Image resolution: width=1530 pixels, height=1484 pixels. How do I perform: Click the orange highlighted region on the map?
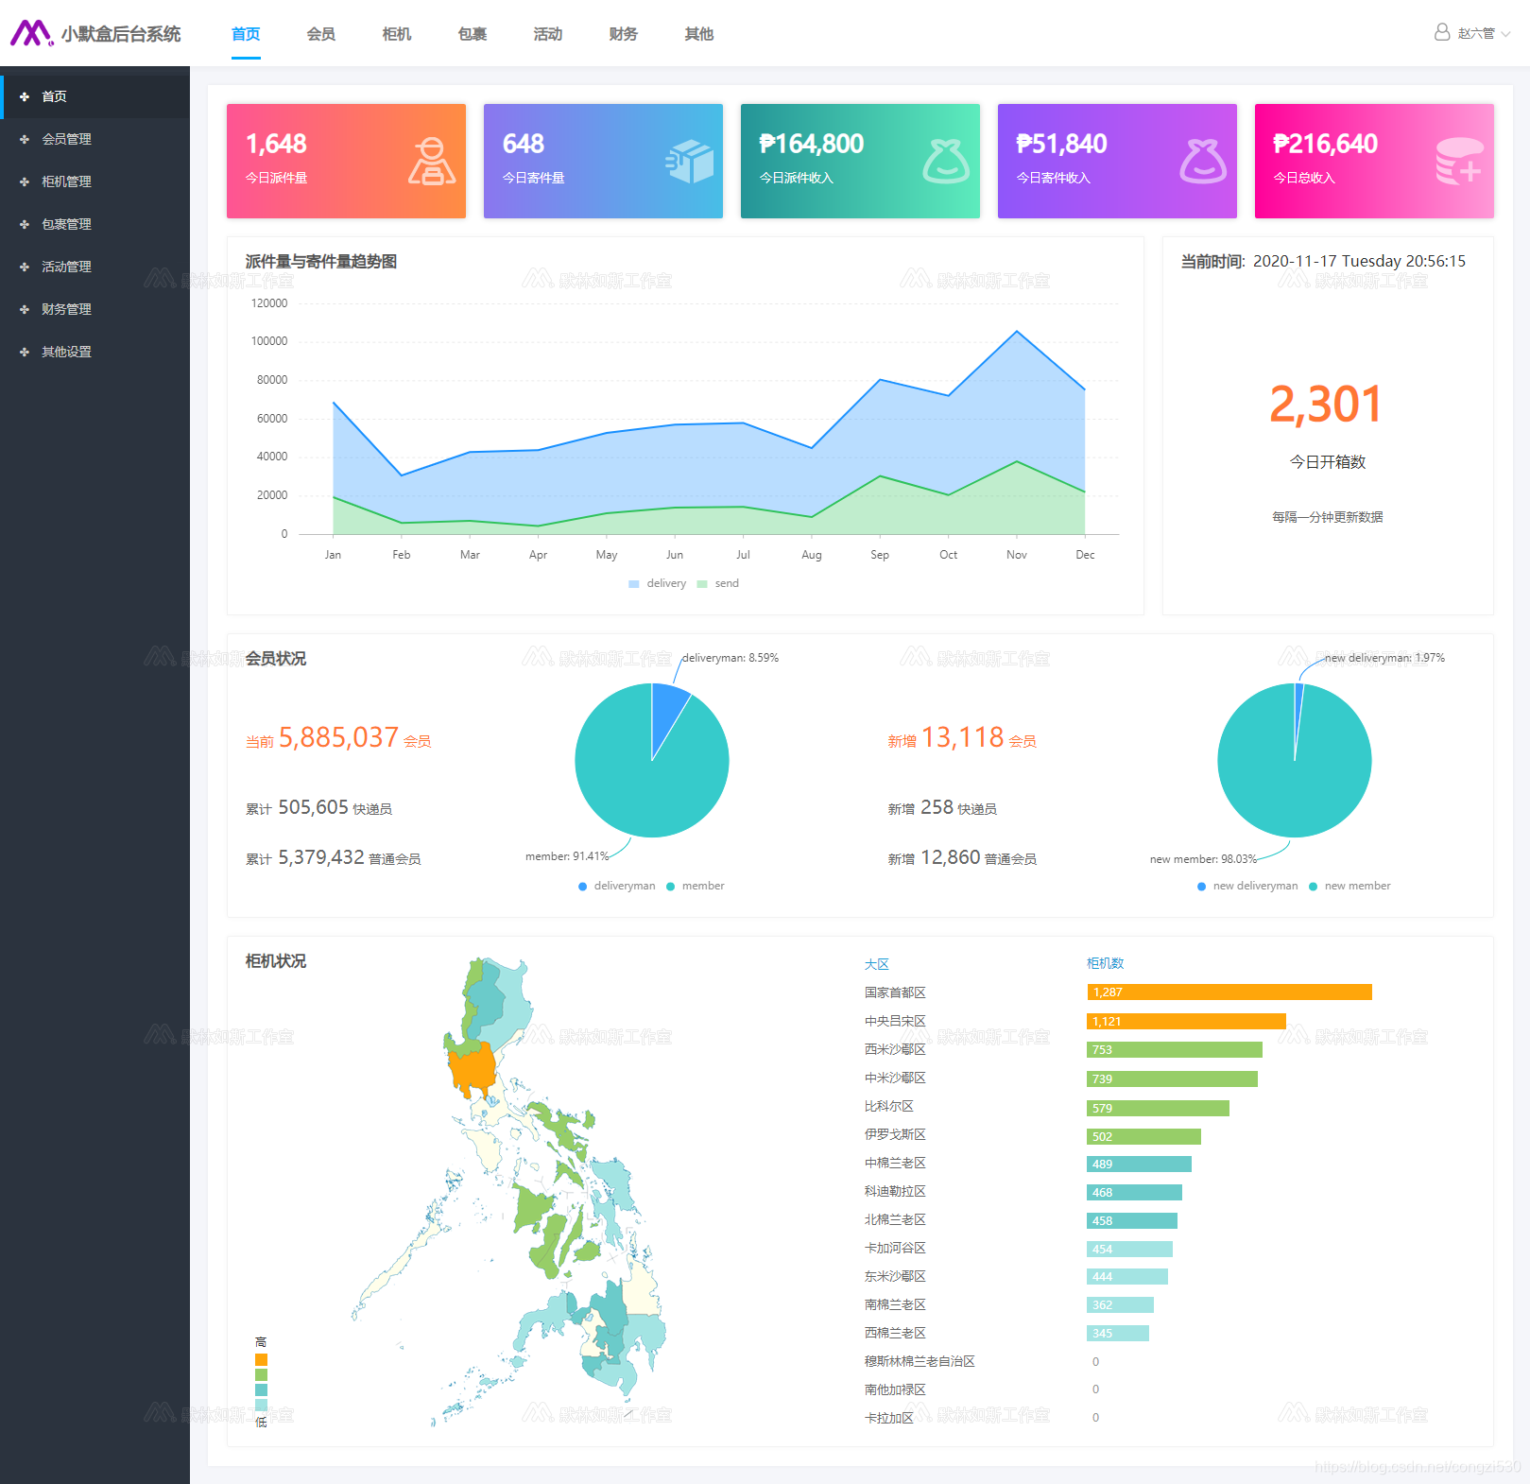tap(473, 1068)
